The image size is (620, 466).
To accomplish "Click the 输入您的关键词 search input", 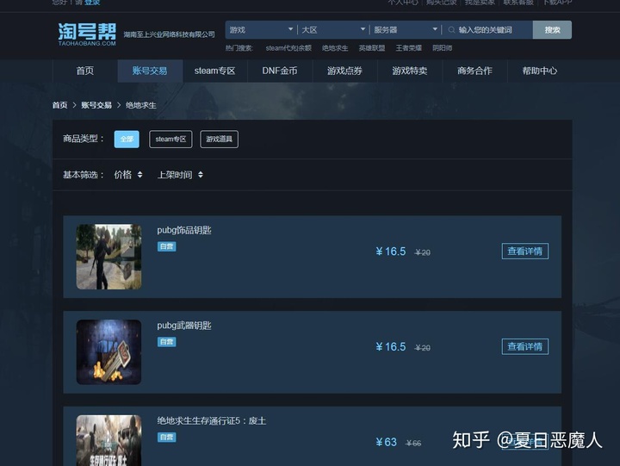I will [487, 30].
